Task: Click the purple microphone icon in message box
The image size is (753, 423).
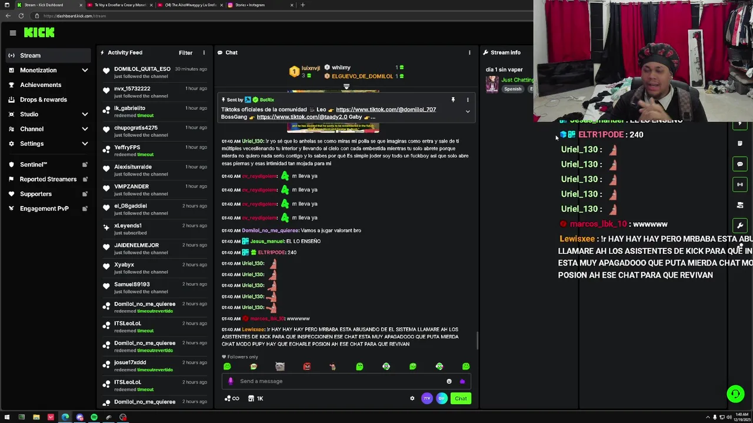Action: coord(231,381)
